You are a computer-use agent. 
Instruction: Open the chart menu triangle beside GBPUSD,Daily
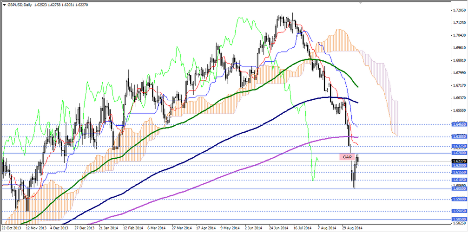click(4, 5)
